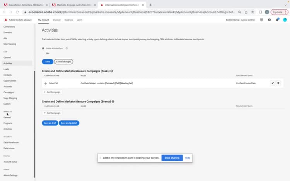Click the browser forward arrow
This screenshot has width=290, height=181.
[x=11, y=12]
